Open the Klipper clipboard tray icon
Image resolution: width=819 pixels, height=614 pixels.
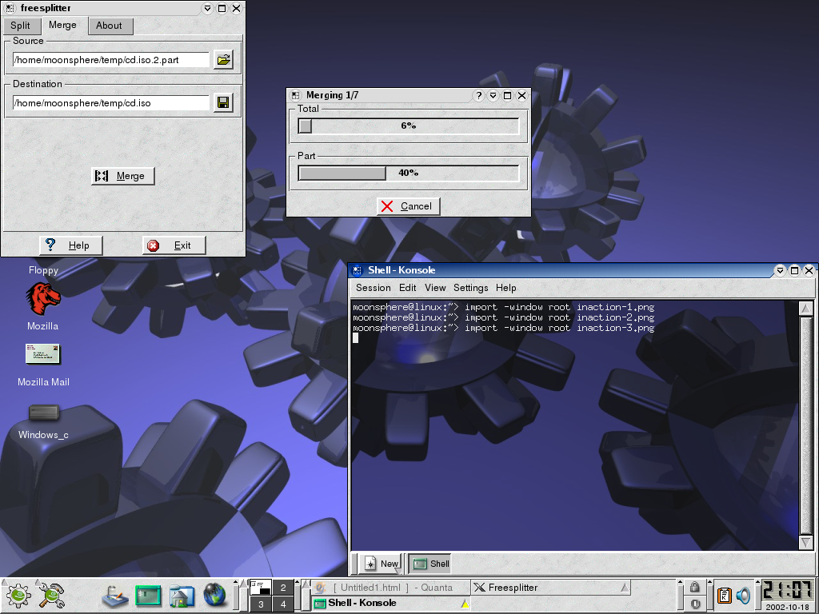click(x=724, y=596)
